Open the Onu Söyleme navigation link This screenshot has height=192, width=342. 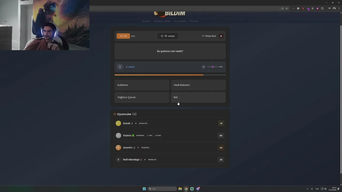[x=180, y=21]
